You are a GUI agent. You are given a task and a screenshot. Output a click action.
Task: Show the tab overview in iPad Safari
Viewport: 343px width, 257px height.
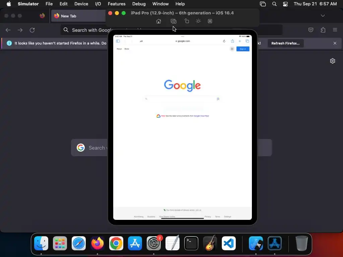pyautogui.click(x=247, y=41)
